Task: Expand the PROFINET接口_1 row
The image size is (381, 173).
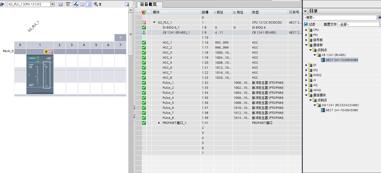Action: [159, 123]
